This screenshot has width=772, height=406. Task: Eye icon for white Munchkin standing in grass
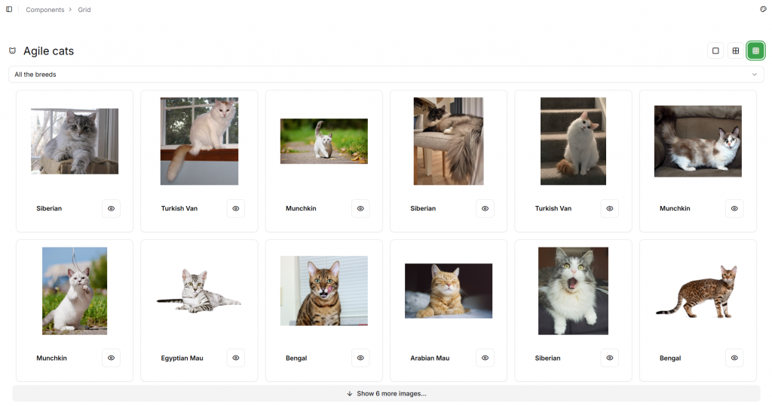[x=112, y=358]
